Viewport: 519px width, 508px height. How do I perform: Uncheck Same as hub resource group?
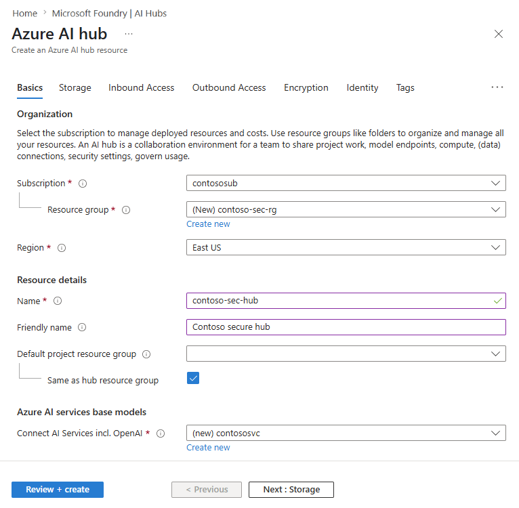[x=193, y=378]
